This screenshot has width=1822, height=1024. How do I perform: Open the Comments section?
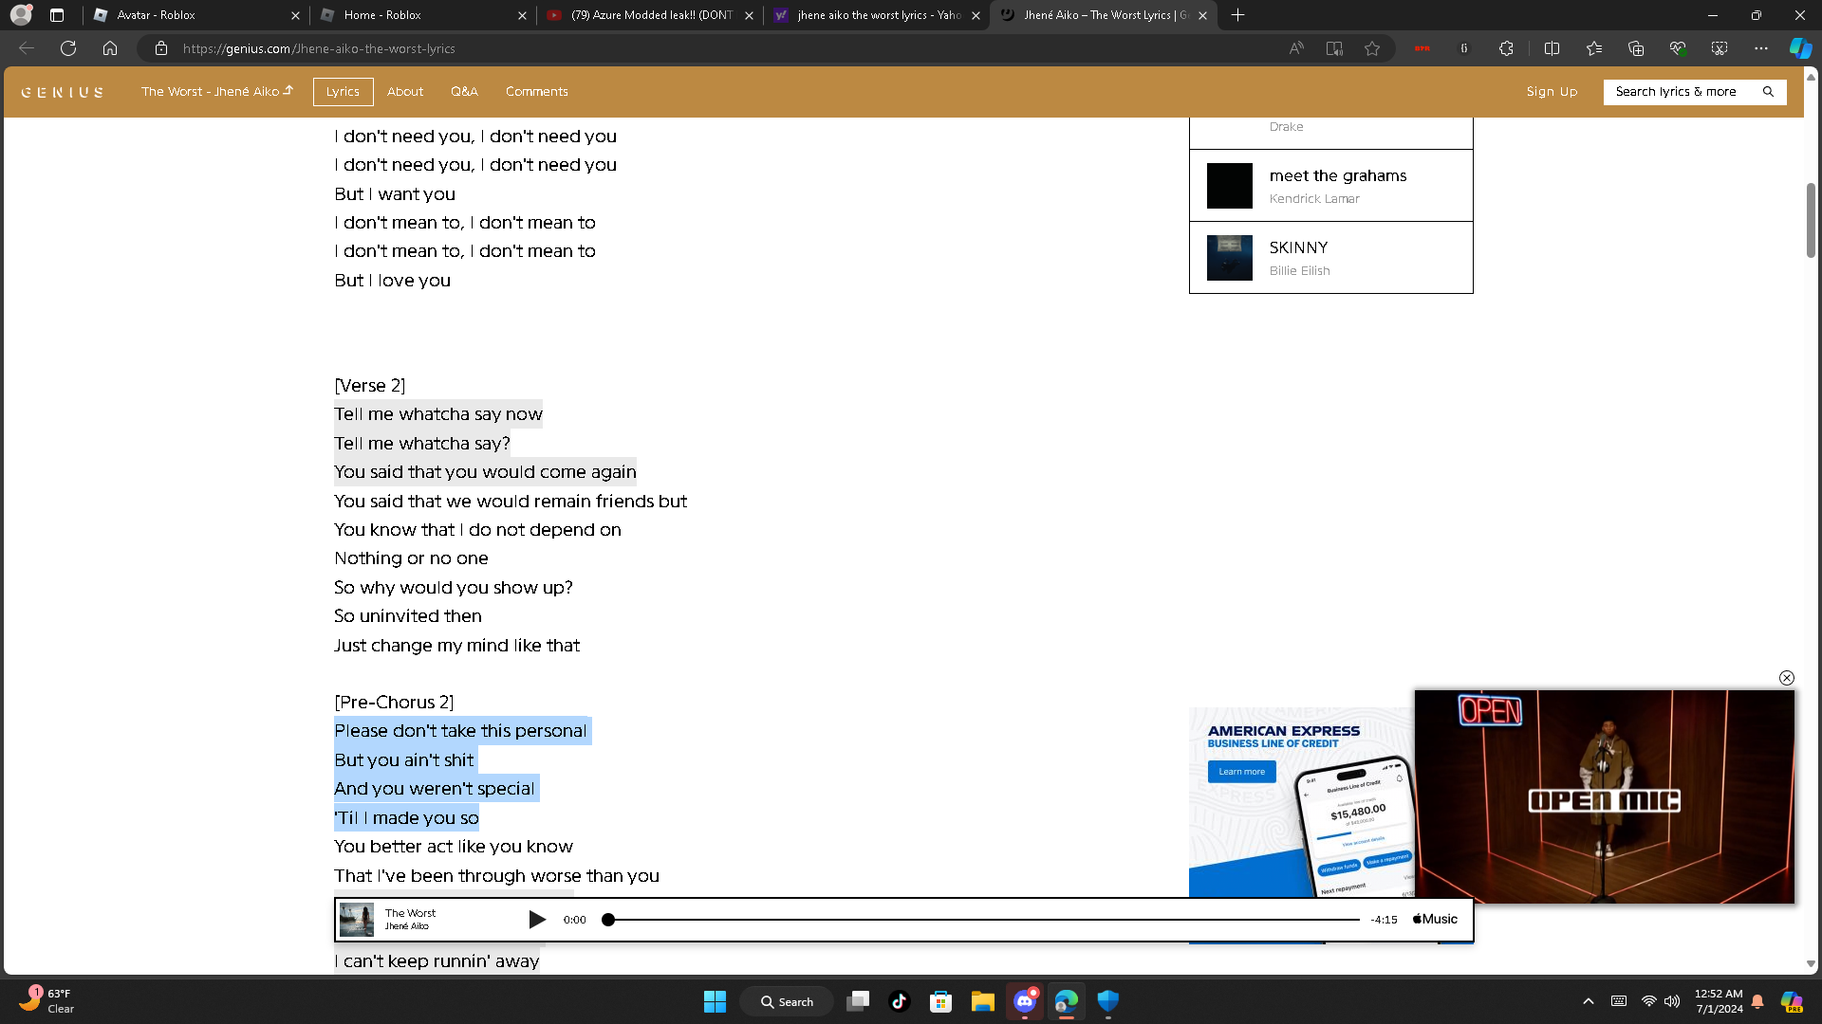click(537, 92)
